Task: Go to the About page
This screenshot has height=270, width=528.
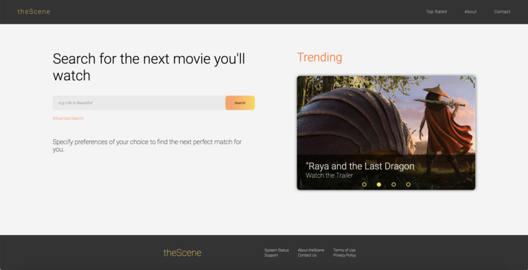Action: (x=470, y=11)
